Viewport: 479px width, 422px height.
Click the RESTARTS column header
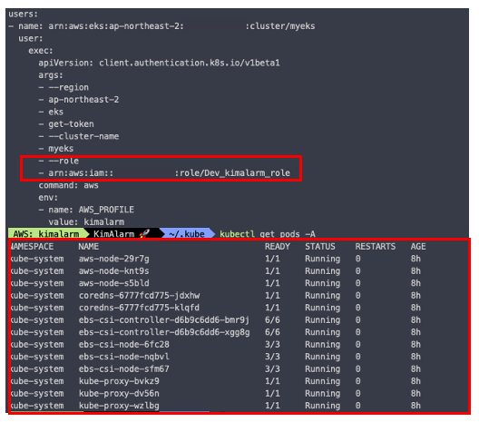(376, 246)
